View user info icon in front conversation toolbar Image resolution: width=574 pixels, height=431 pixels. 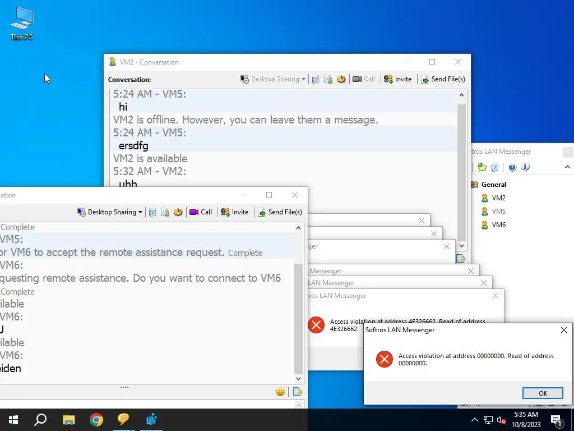point(165,212)
